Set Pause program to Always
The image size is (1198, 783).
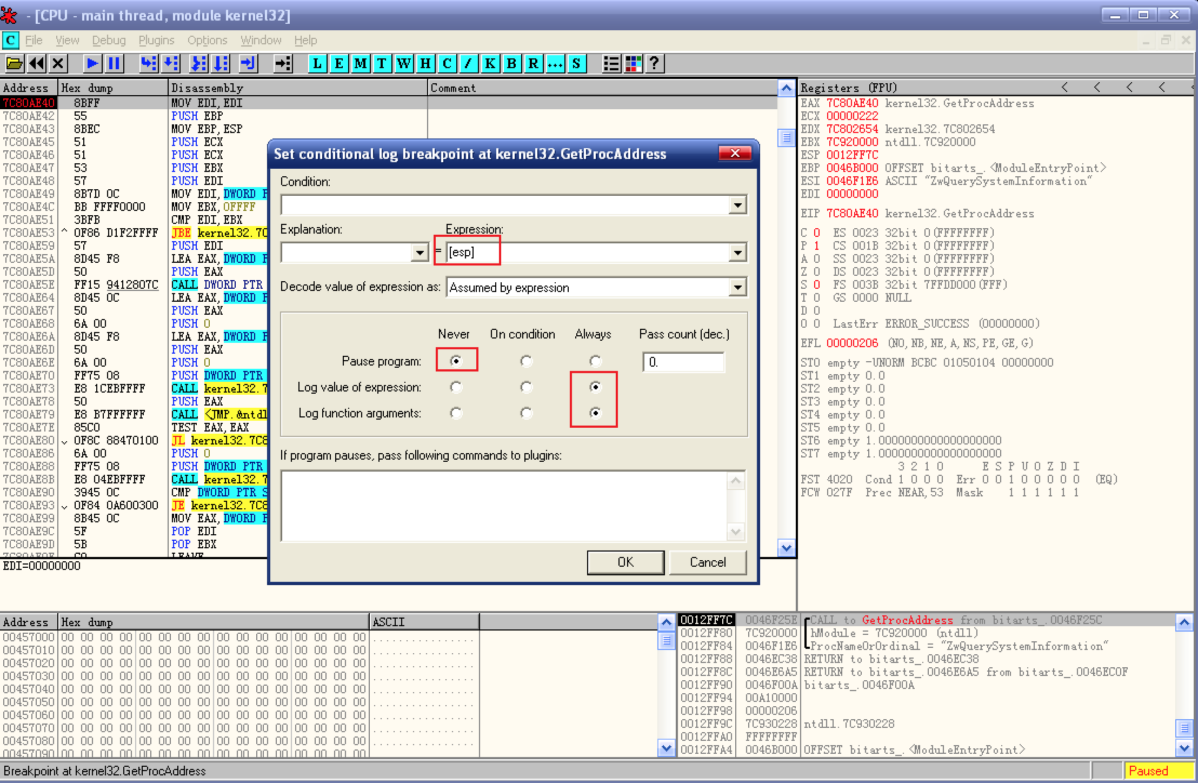595,361
